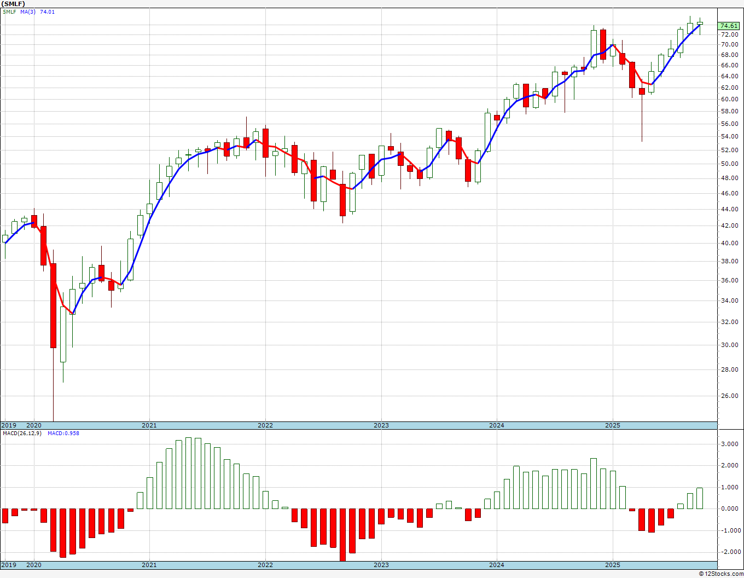
Task: Select the 46.00 price axis label
Action: pyautogui.click(x=729, y=194)
